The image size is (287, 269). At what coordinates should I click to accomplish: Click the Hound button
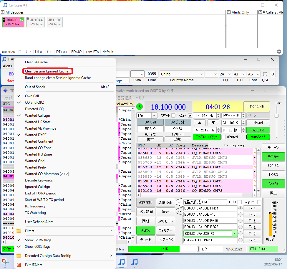coord(258,123)
